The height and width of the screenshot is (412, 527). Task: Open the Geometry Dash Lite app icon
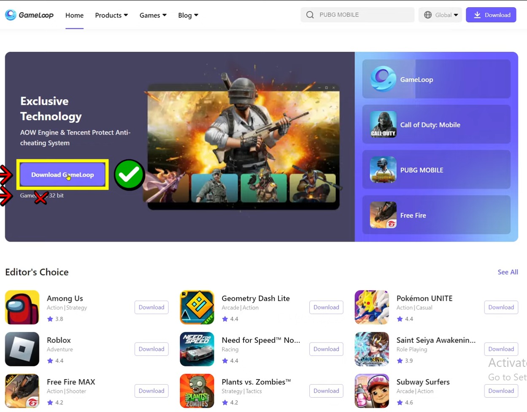197,307
